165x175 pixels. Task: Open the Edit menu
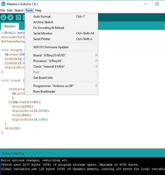pos(10,10)
